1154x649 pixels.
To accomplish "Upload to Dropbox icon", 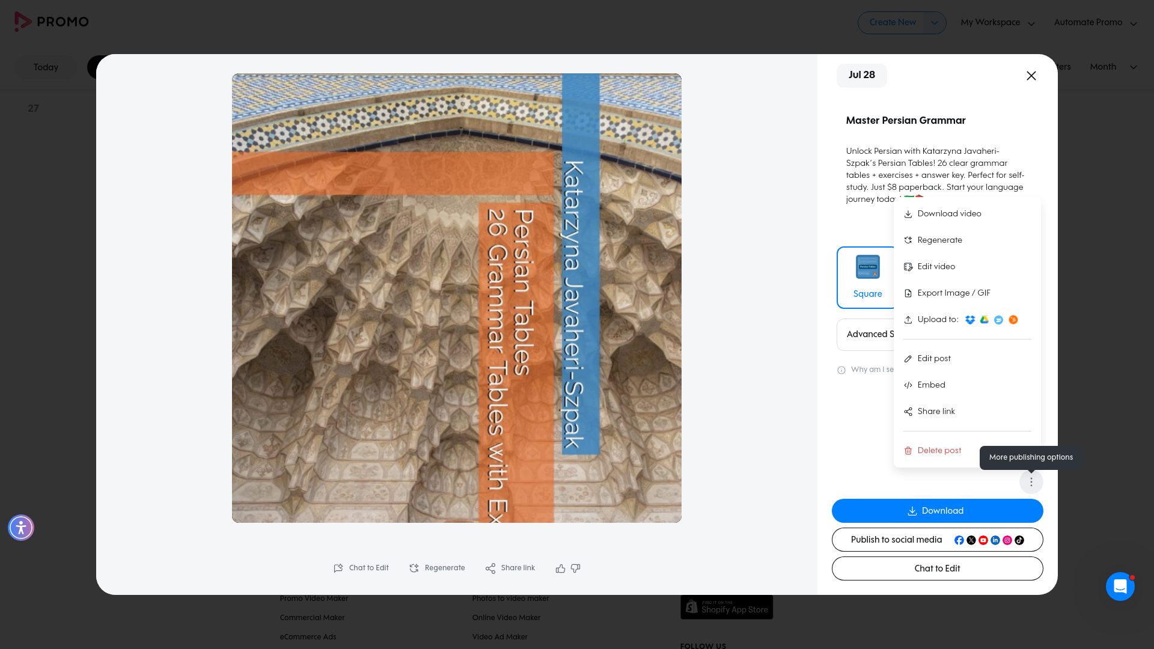I will pyautogui.click(x=969, y=320).
